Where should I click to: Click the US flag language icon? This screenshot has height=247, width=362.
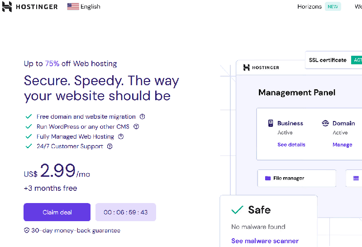coord(73,6)
